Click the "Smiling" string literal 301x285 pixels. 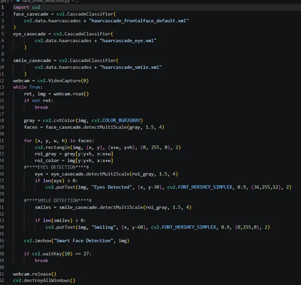104,227
